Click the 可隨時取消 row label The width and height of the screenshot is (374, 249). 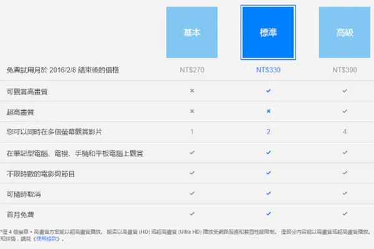tap(24, 194)
